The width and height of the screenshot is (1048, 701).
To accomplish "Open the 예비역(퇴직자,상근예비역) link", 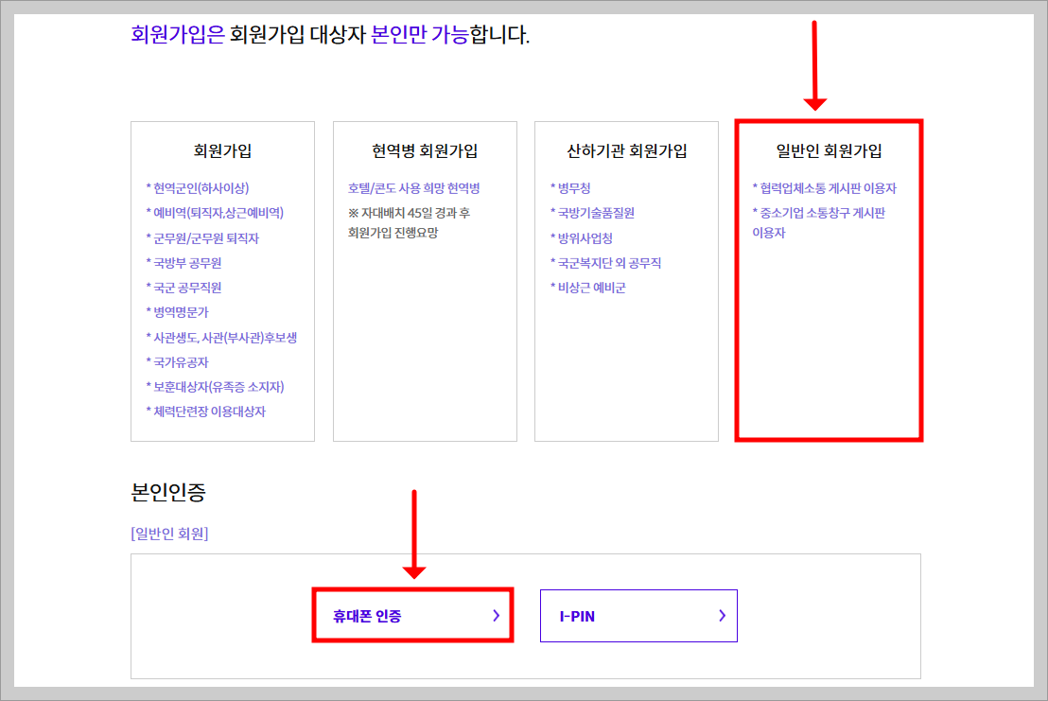I will point(217,213).
